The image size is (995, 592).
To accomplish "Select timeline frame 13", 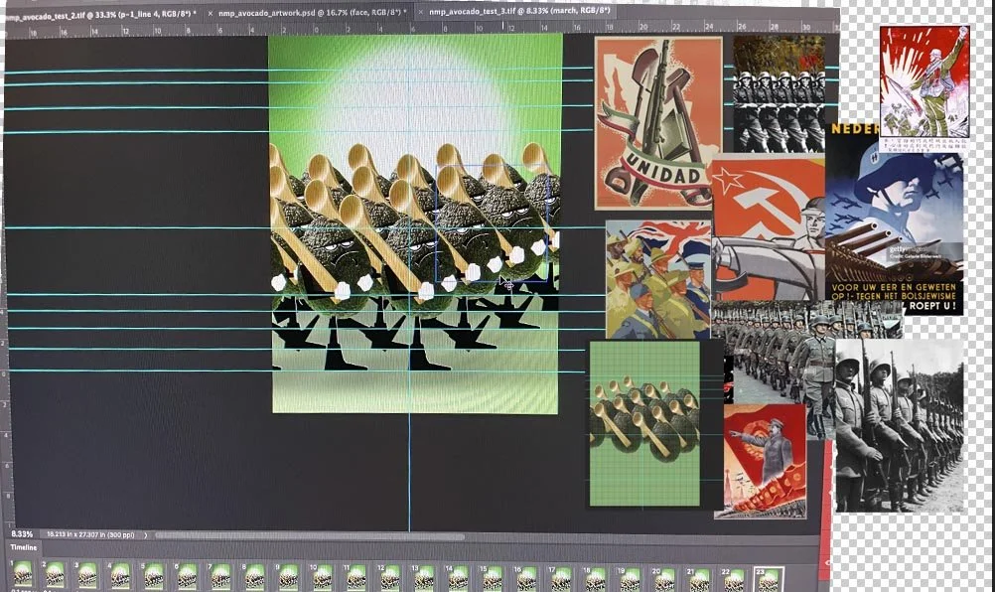I will click(x=423, y=577).
